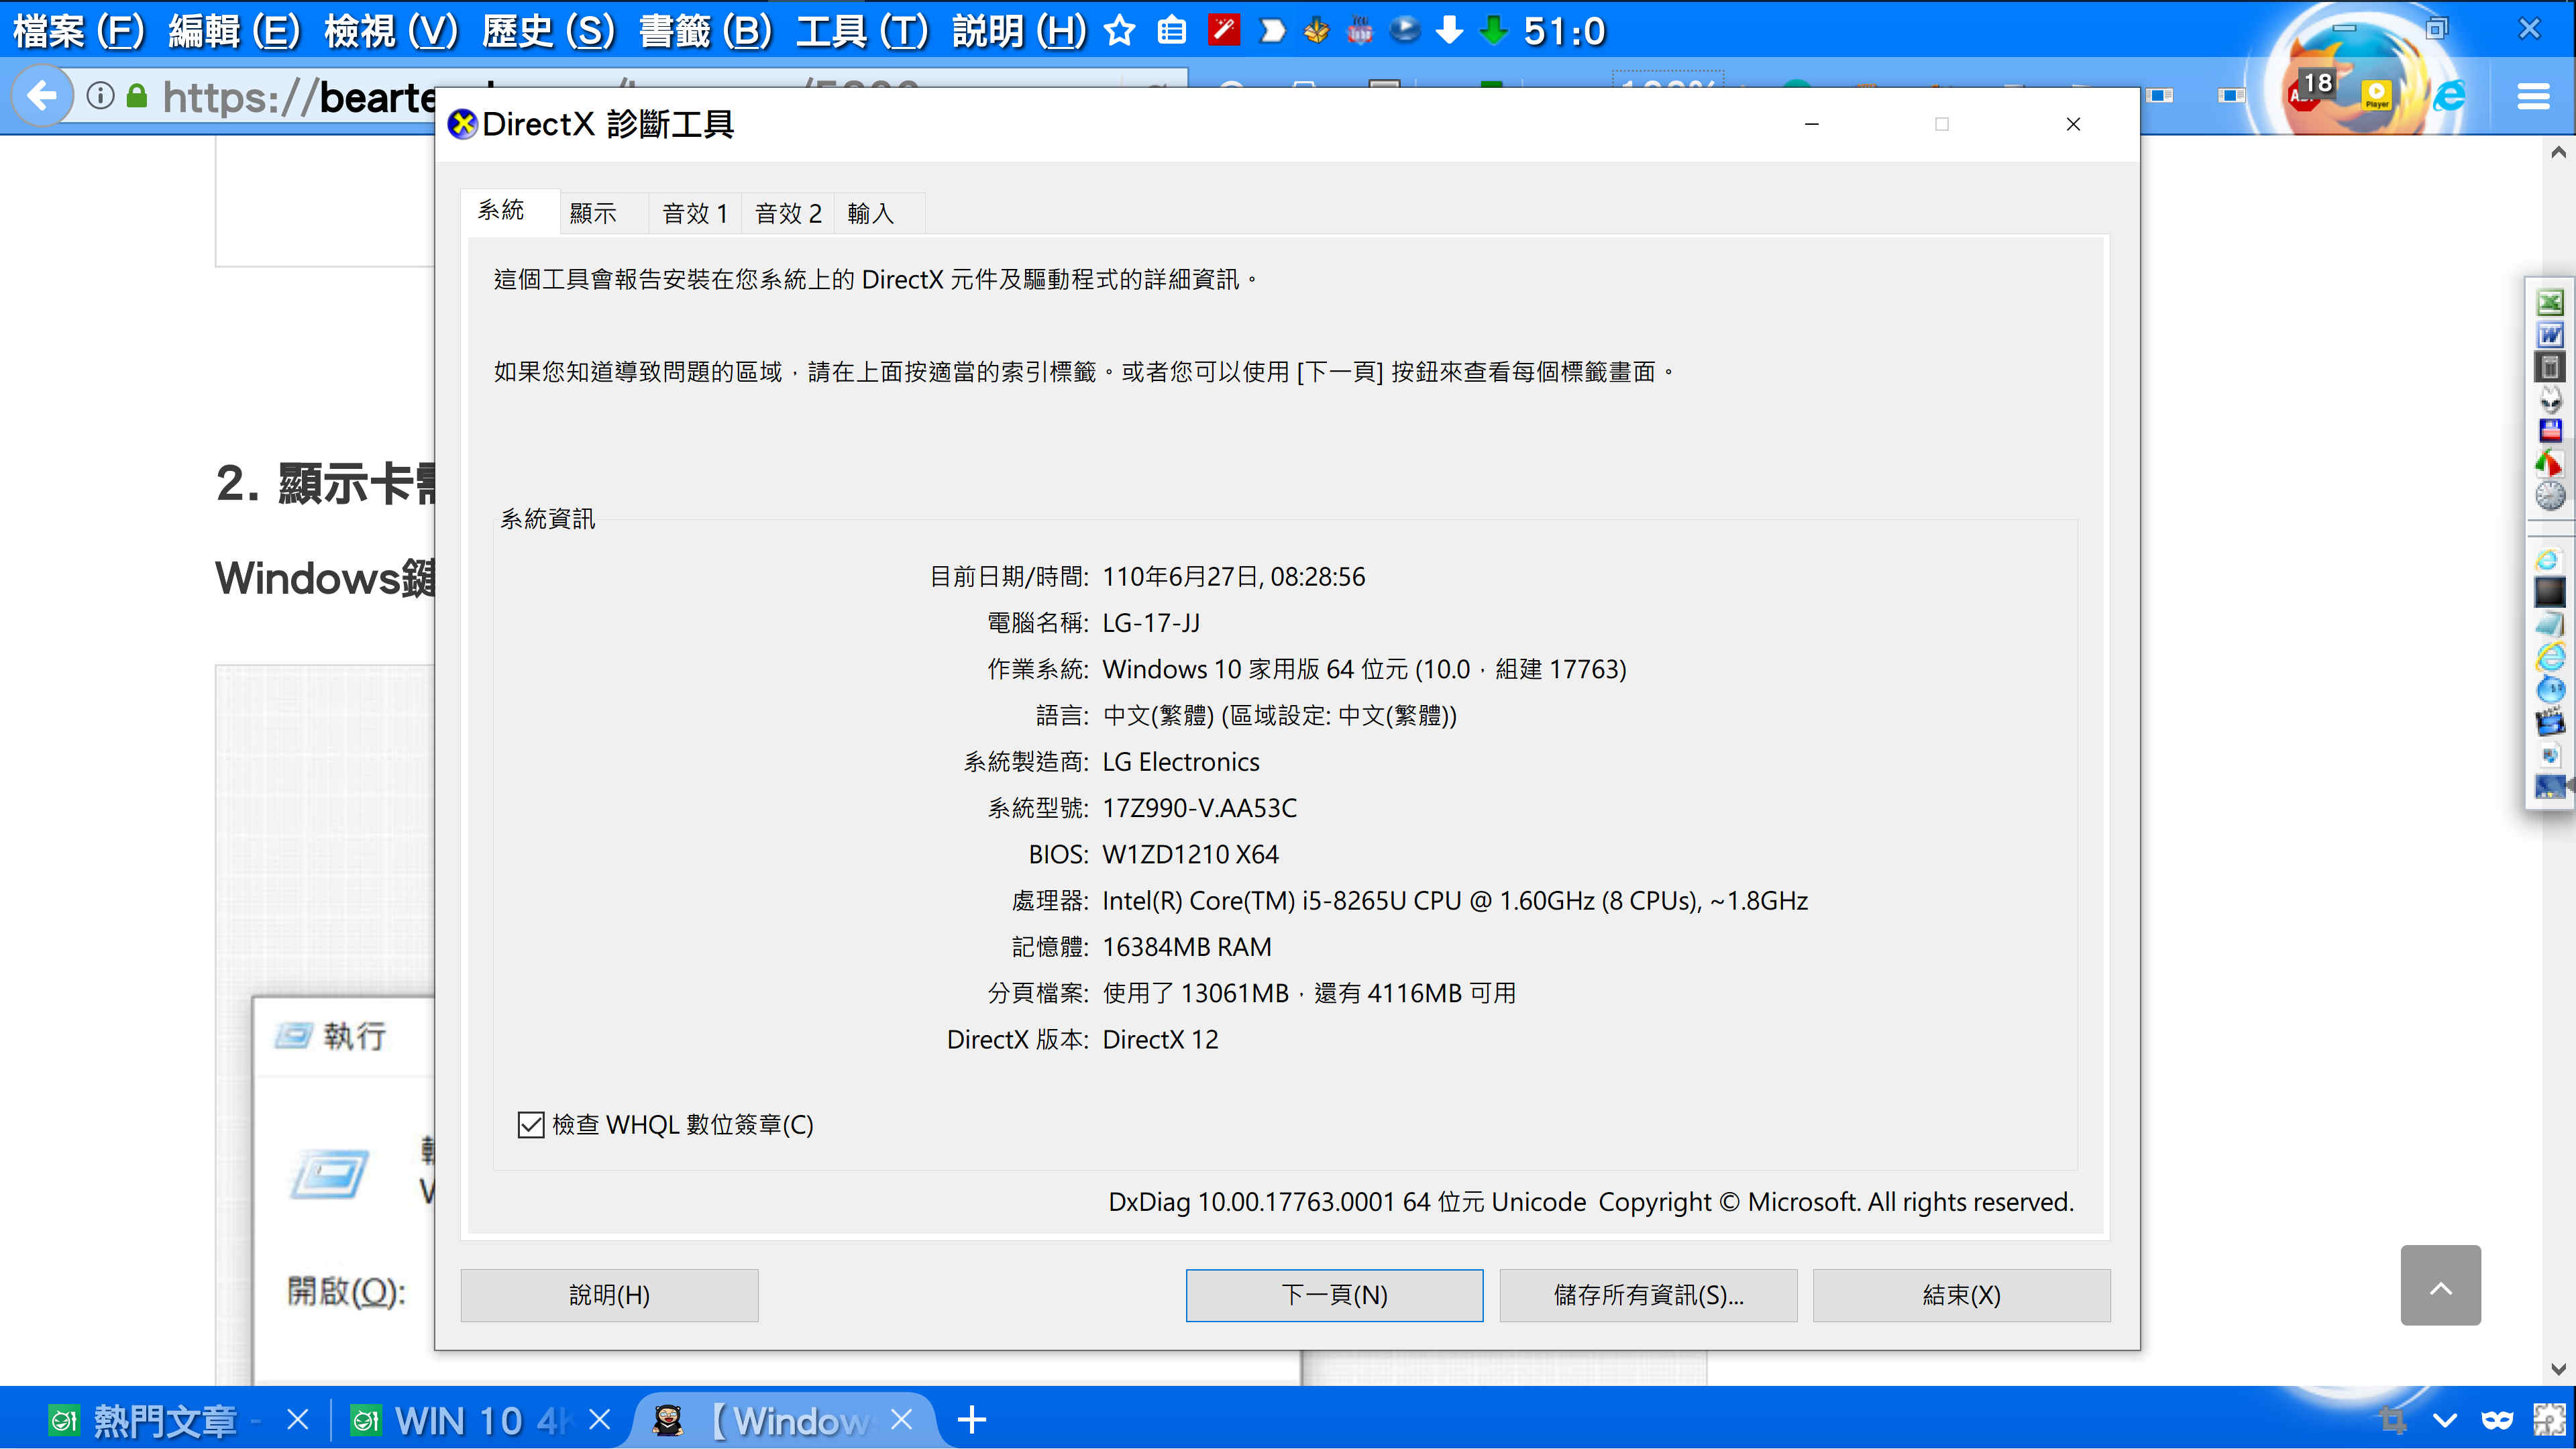Open the 書籤 (B) menu
The image size is (2576, 1449).
click(706, 31)
